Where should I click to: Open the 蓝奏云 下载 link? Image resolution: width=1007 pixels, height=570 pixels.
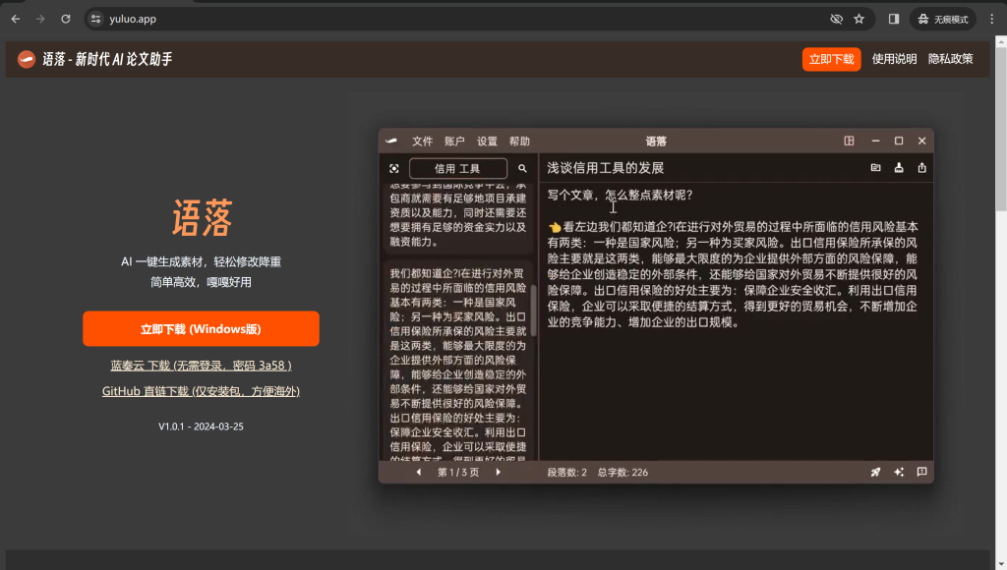(201, 366)
